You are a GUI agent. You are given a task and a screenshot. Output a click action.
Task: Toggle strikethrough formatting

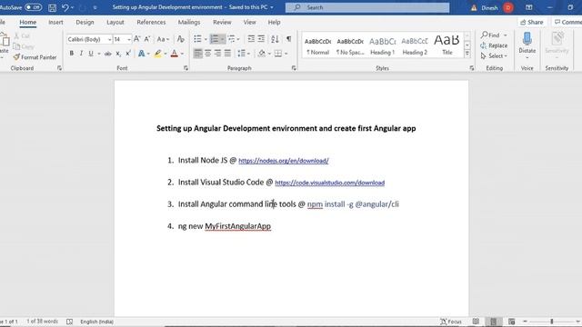(x=107, y=54)
